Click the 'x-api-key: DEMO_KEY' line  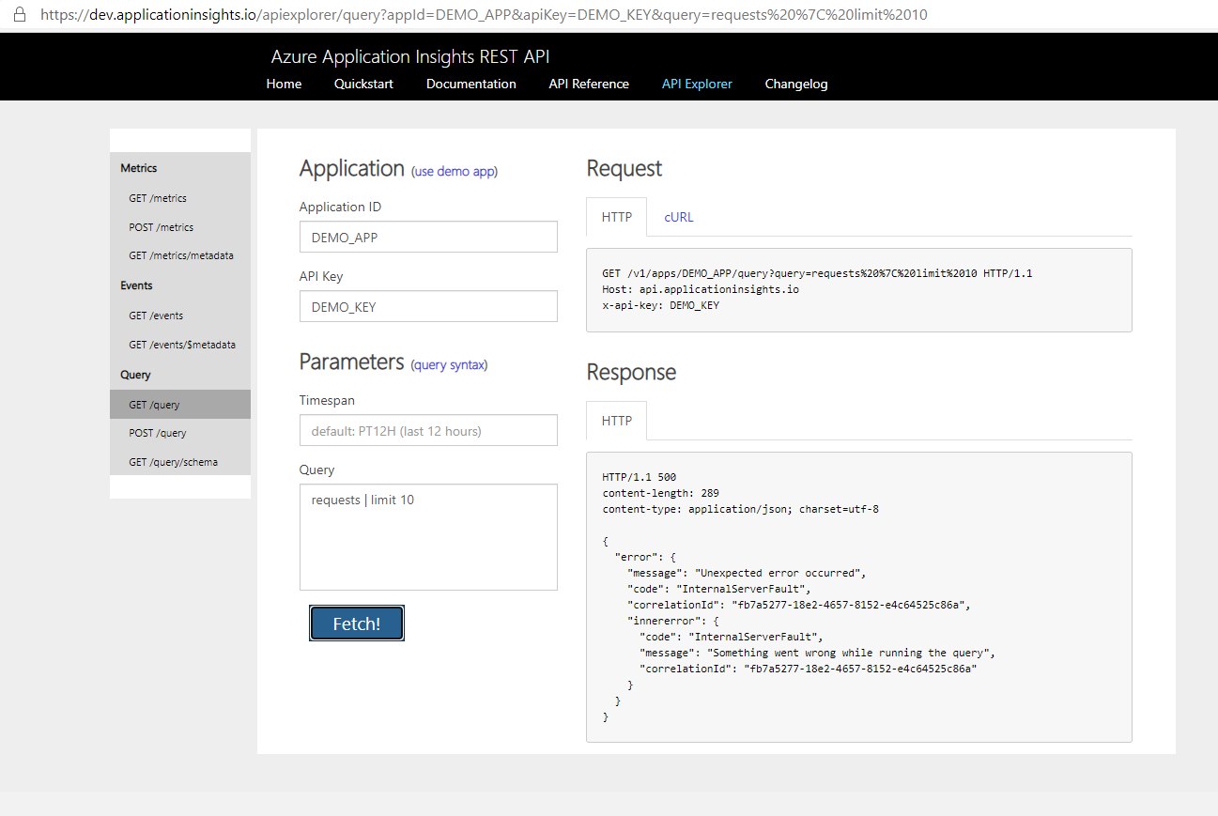pyautogui.click(x=660, y=305)
